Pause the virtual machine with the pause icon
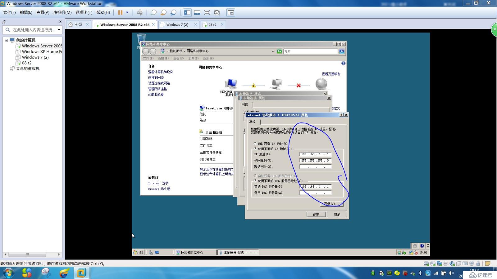This screenshot has height=279, width=497. coord(120,12)
